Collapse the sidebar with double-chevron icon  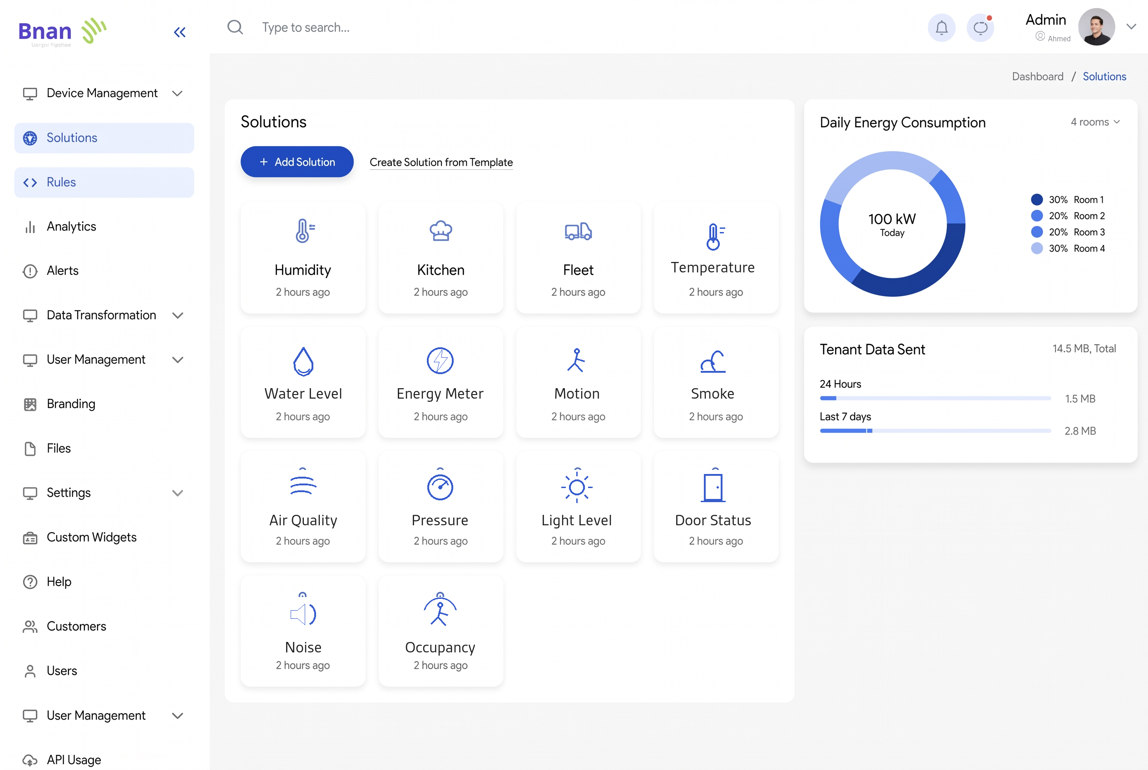(x=180, y=32)
